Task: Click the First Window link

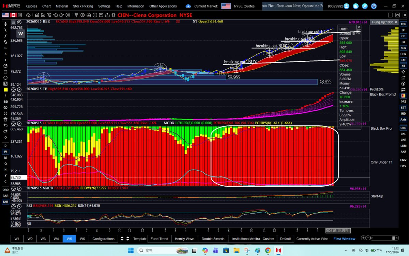Action: [344, 239]
